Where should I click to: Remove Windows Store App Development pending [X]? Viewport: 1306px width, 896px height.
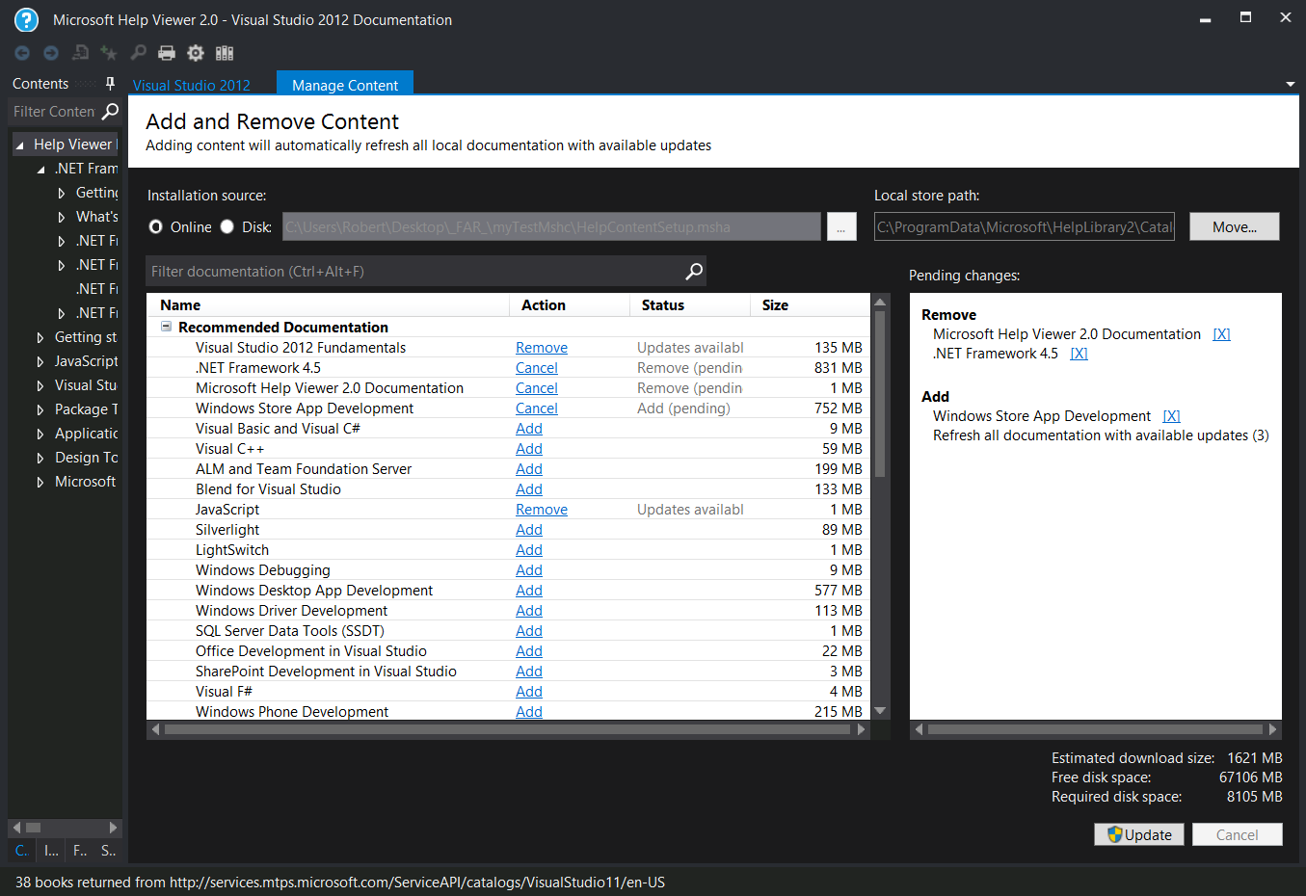(1171, 416)
